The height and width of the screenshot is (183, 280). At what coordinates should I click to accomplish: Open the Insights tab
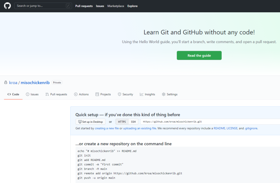tap(147, 94)
